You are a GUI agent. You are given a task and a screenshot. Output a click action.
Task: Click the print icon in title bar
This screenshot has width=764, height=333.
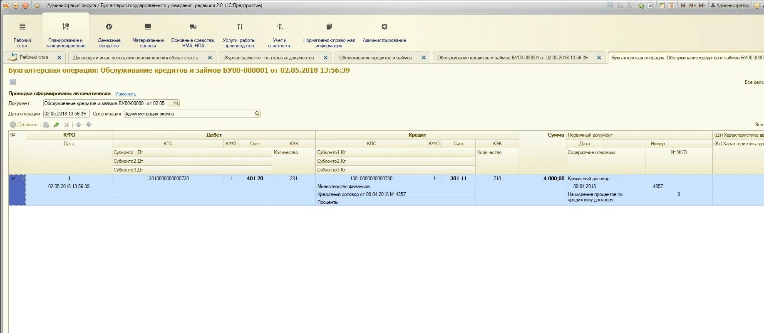(x=620, y=5)
